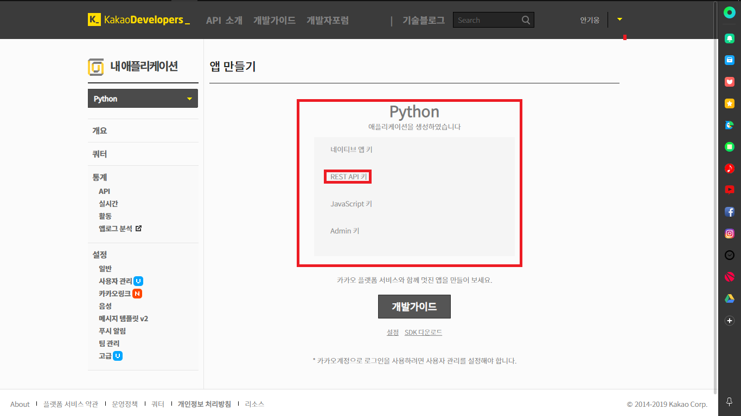Click the 네이티브 앱 키 label
The height and width of the screenshot is (416, 741).
pos(352,149)
